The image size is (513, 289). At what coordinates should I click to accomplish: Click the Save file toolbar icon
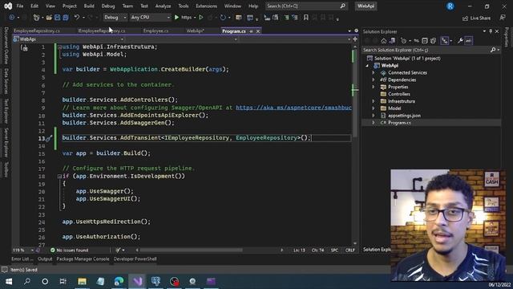[57, 18]
